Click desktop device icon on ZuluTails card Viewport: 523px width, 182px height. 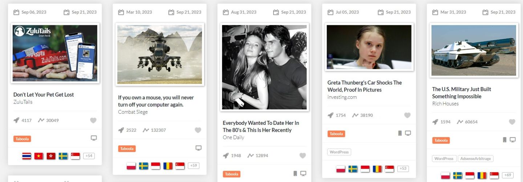tap(94, 138)
